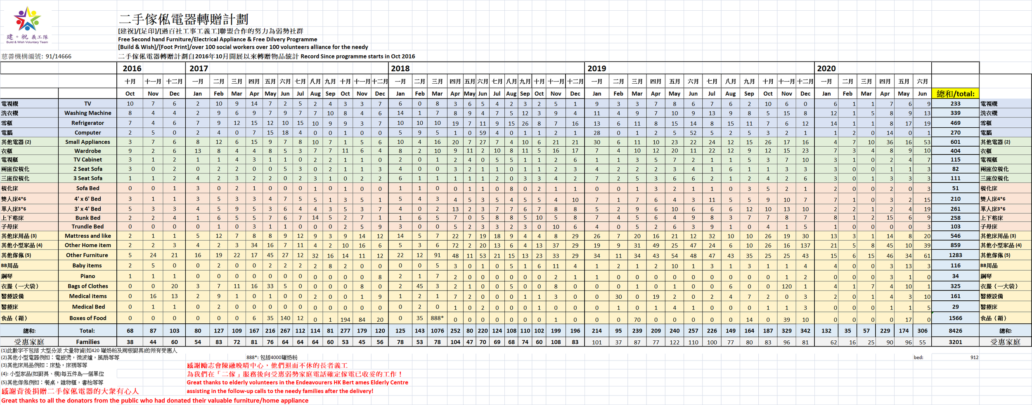
Task: Click the yellow 總和/total: header cell
Action: (955, 94)
